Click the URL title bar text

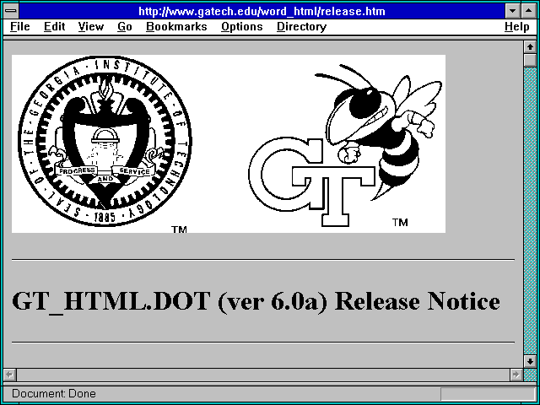coord(262,11)
